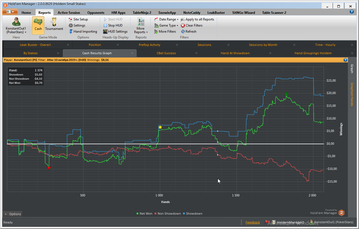Expand the Options panel
Screen dimensions: 359x229
13,214
